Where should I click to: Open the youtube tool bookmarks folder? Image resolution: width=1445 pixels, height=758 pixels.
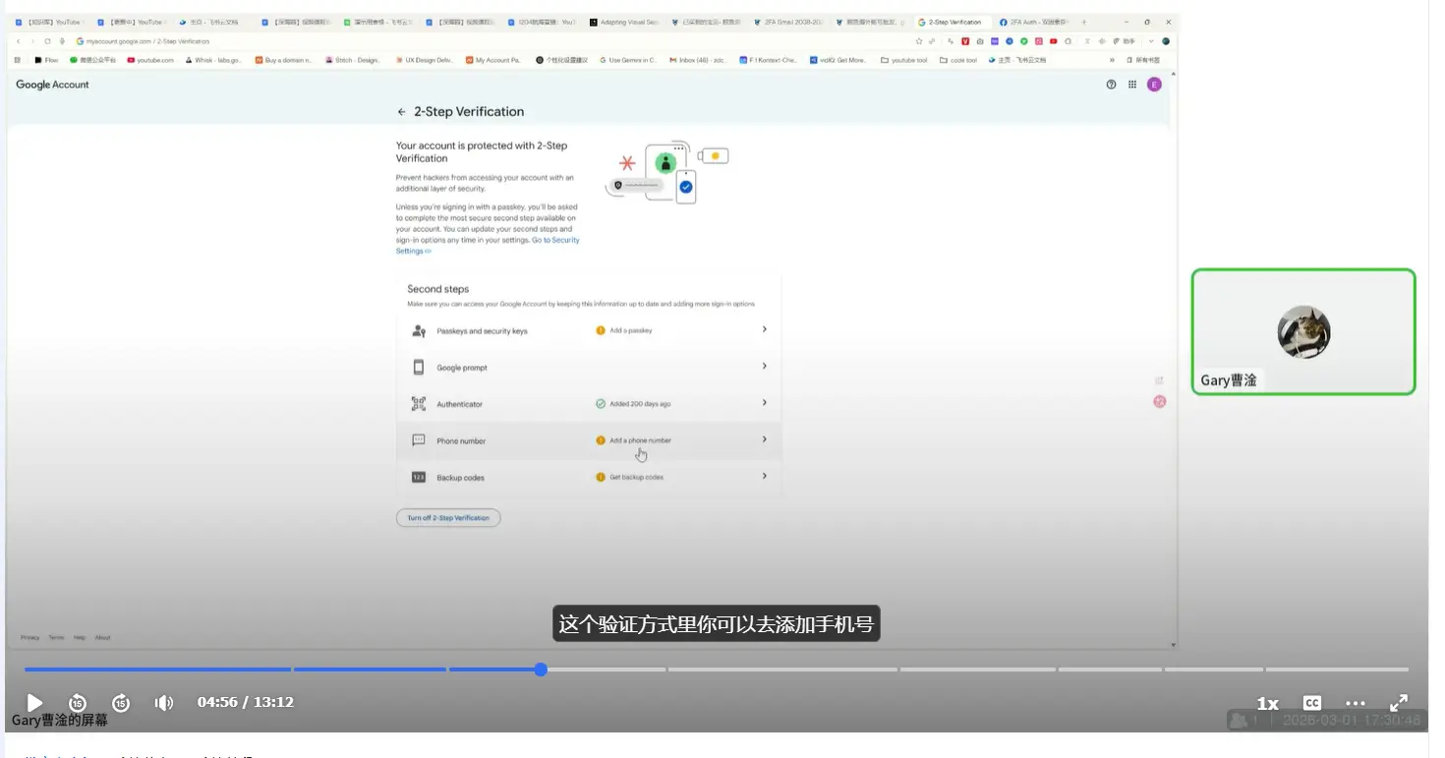click(904, 60)
